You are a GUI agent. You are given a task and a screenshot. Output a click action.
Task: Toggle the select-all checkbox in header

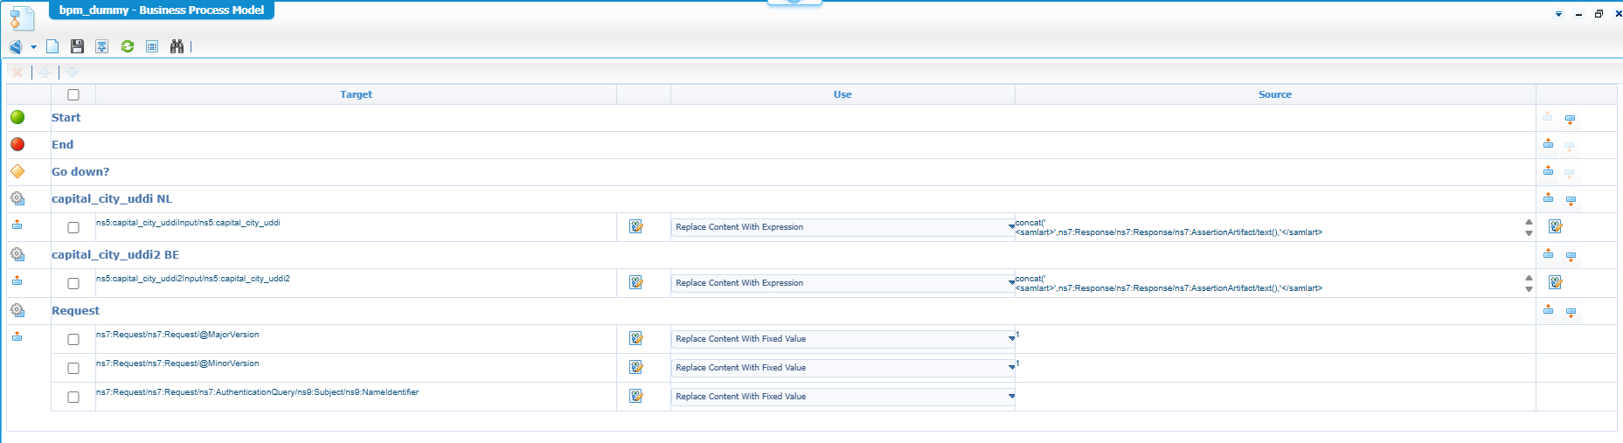pos(73,94)
